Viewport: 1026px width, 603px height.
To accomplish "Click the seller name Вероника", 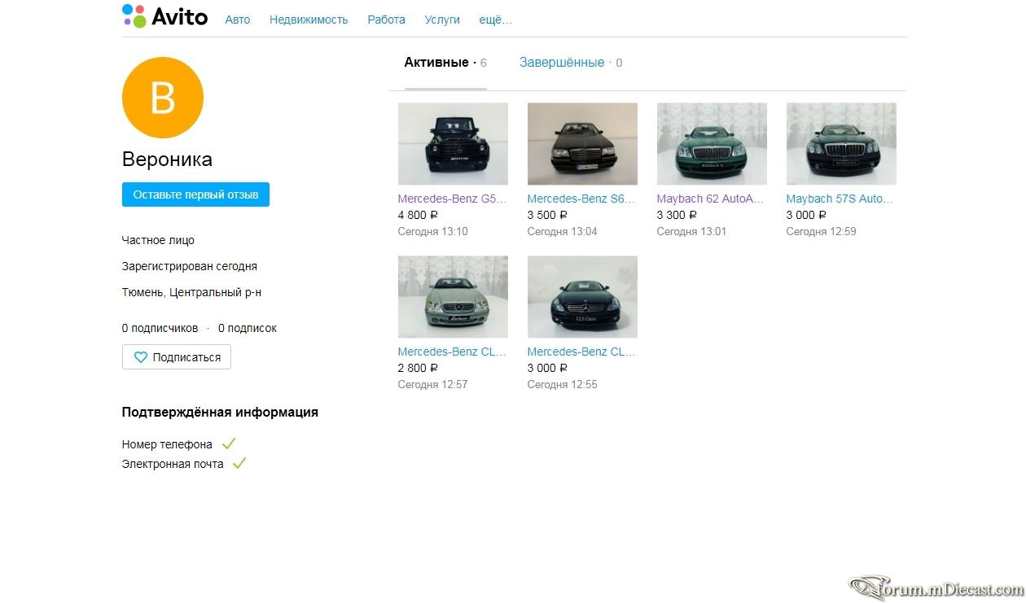I will [x=167, y=159].
